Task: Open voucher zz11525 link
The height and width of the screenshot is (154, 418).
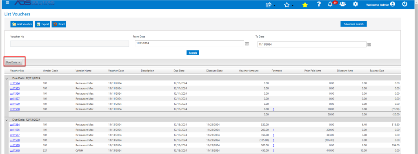Action: click(x=15, y=88)
